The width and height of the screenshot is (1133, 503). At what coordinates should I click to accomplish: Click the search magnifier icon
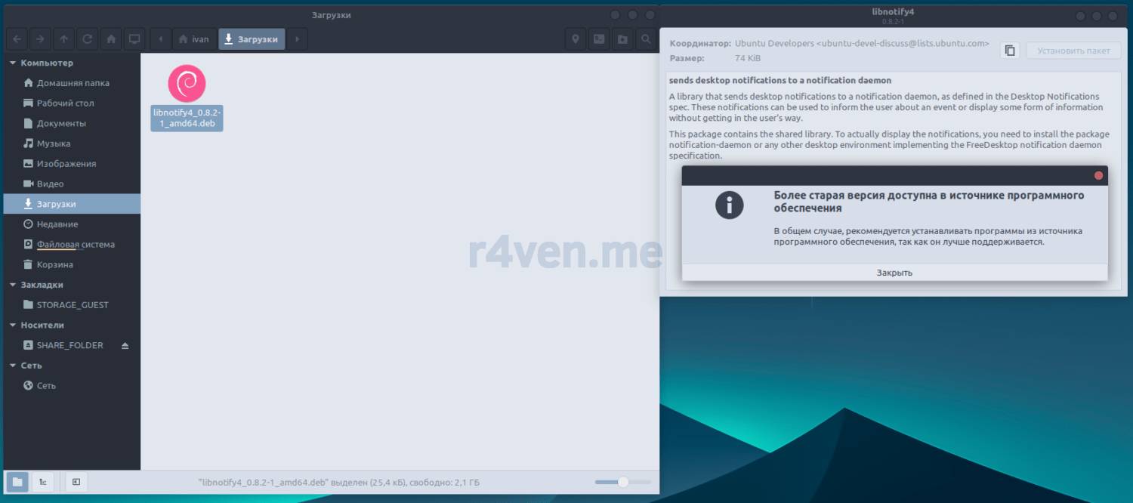(x=646, y=39)
